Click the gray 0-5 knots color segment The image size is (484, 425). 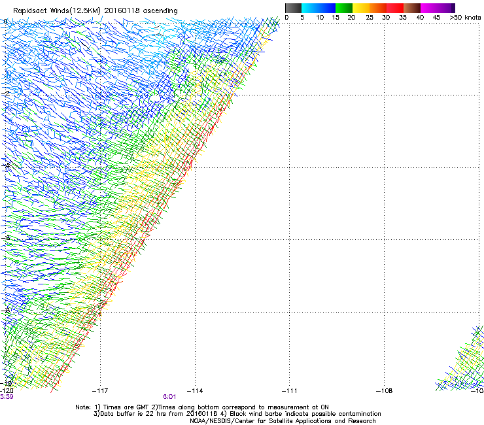(293, 8)
